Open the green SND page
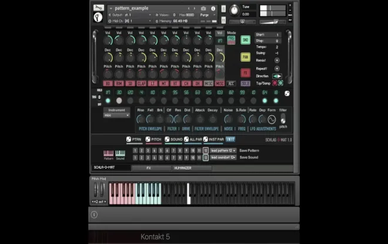Screen dimensions: 388x244 click(x=245, y=40)
